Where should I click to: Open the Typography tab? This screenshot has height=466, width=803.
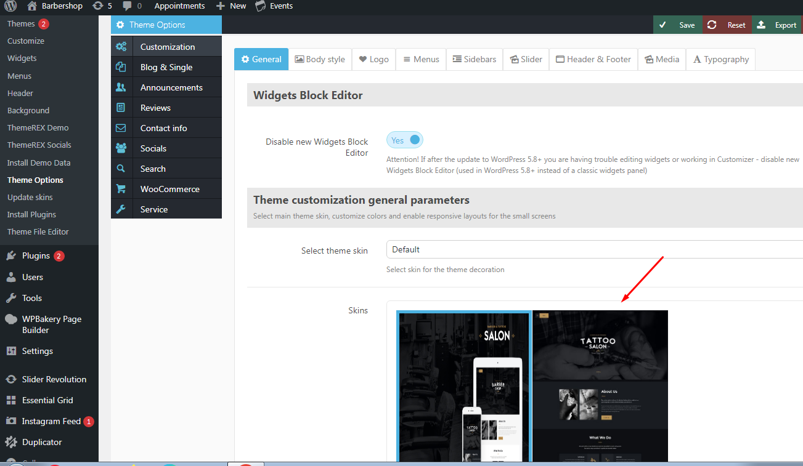(x=721, y=59)
